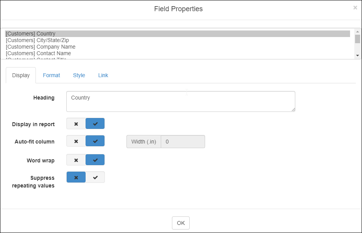Screen dimensions: 362x233
Task: Click the Width (.in) input field
Action: click(183, 142)
